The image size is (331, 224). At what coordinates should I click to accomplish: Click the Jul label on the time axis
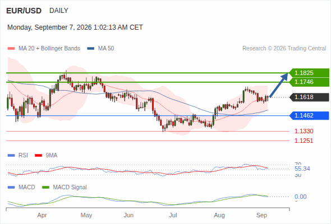pyautogui.click(x=173, y=216)
